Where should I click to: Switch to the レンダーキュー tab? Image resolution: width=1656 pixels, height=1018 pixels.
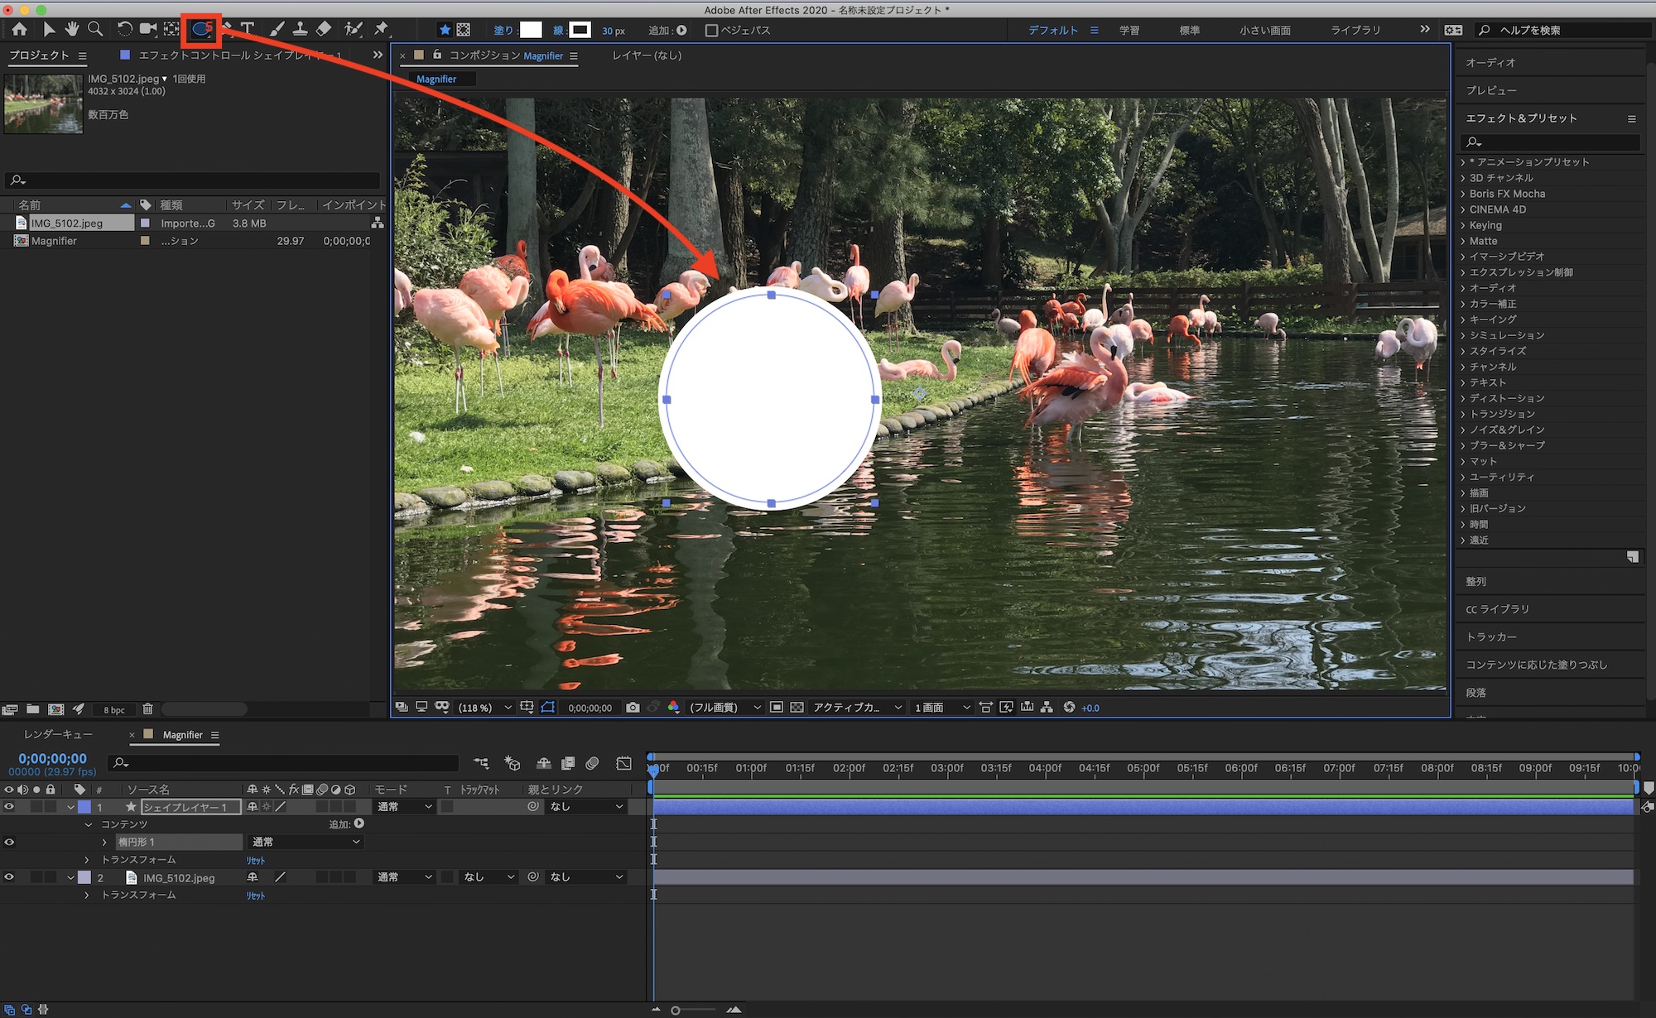click(58, 735)
